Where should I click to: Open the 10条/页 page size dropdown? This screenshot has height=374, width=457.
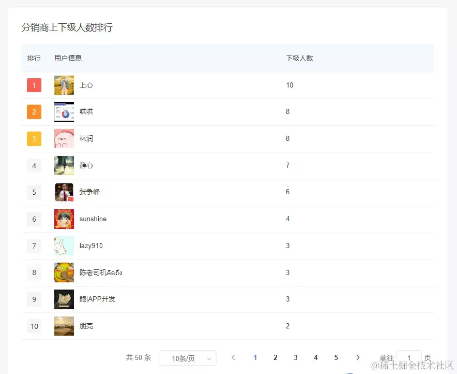(x=188, y=358)
